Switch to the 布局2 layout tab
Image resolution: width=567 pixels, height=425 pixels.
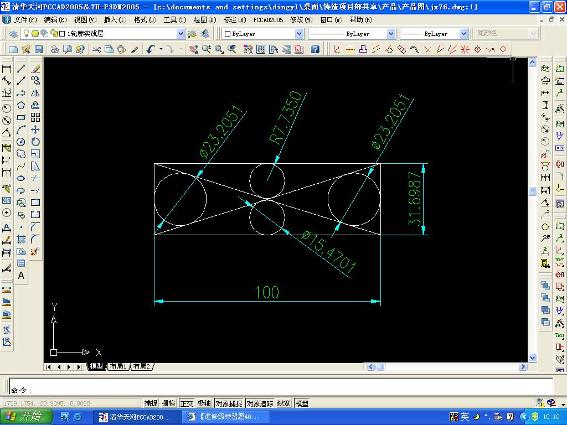point(141,366)
